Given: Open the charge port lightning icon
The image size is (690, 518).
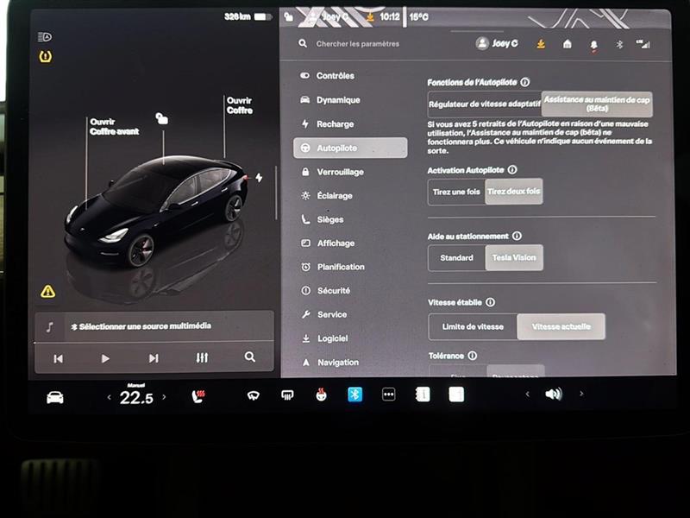Looking at the screenshot, I should pyautogui.click(x=260, y=177).
